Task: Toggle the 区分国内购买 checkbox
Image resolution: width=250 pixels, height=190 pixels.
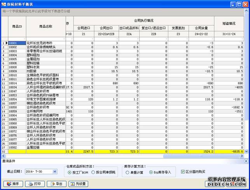Action: pos(183,171)
